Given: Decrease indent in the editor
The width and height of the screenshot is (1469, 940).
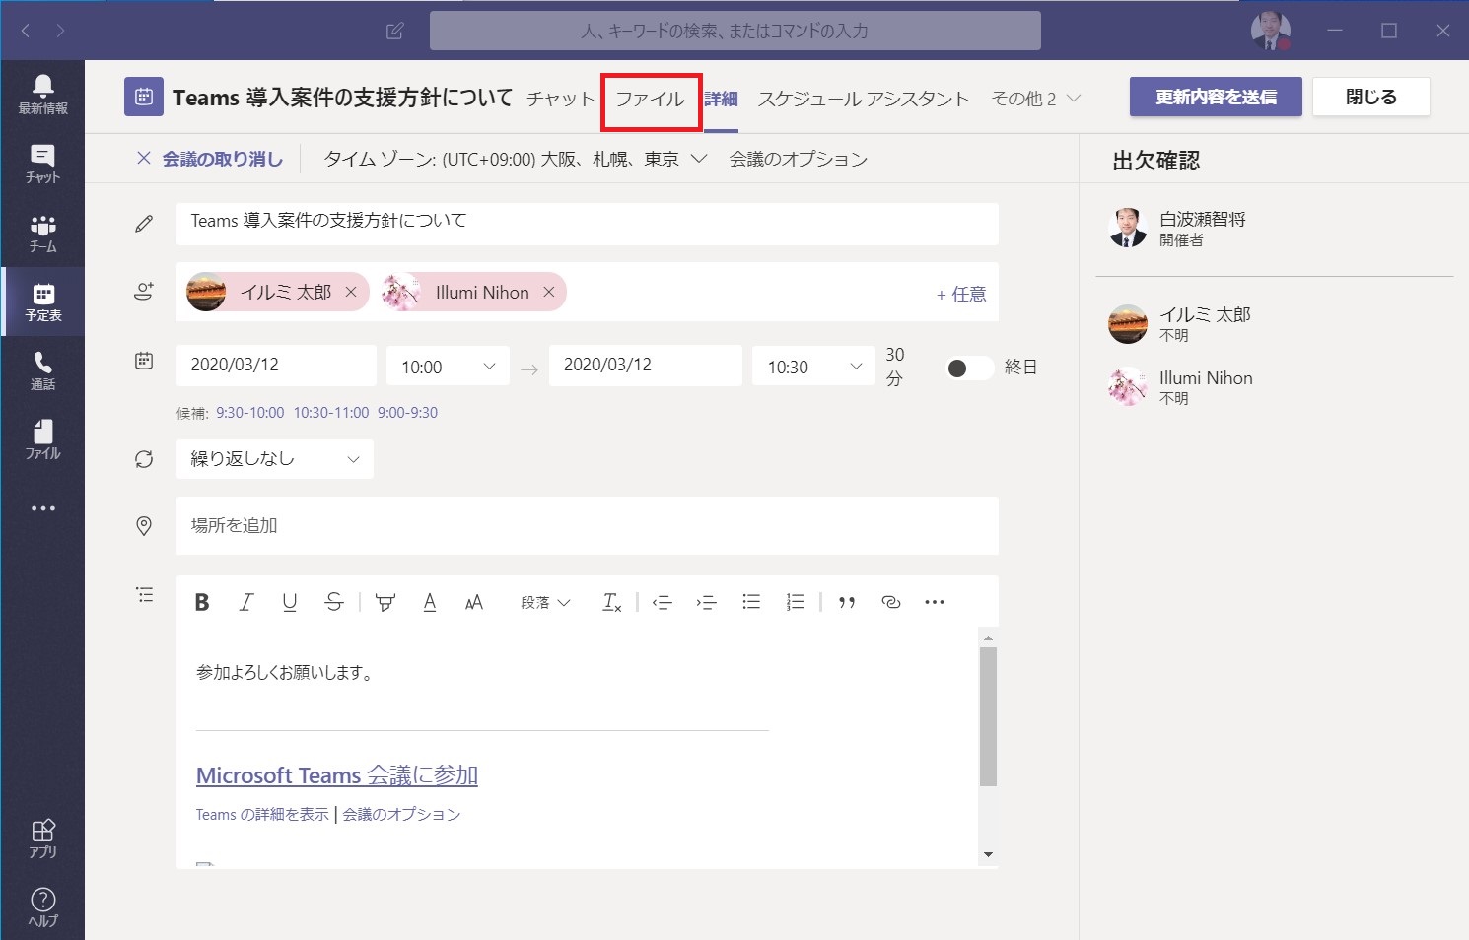Looking at the screenshot, I should click(x=663, y=602).
